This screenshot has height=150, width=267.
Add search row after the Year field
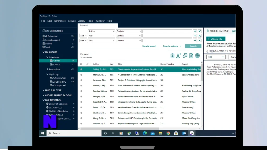click(x=195, y=36)
